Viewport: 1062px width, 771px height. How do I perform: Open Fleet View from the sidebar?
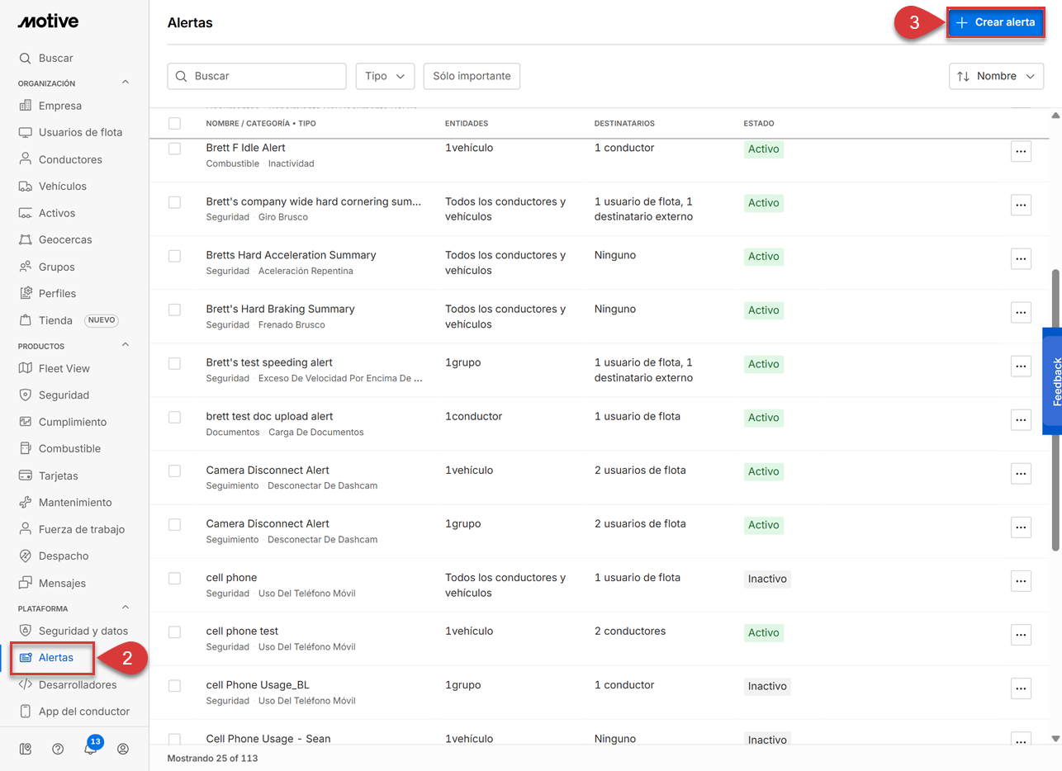click(x=64, y=368)
